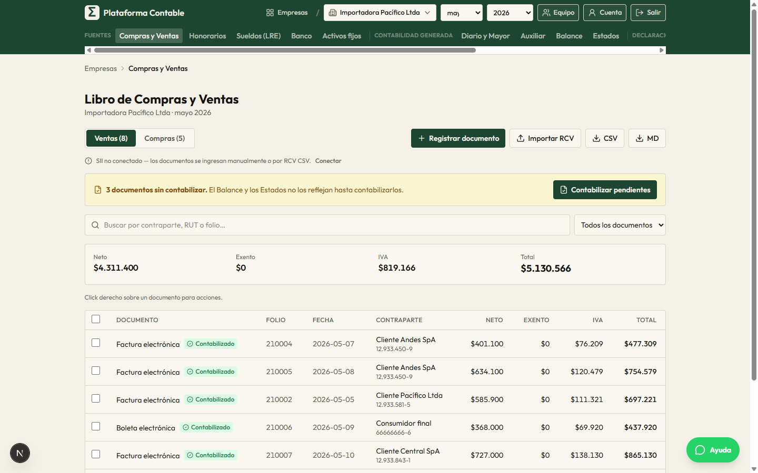
Task: Click the date 2026-05-09
Action: pos(333,427)
